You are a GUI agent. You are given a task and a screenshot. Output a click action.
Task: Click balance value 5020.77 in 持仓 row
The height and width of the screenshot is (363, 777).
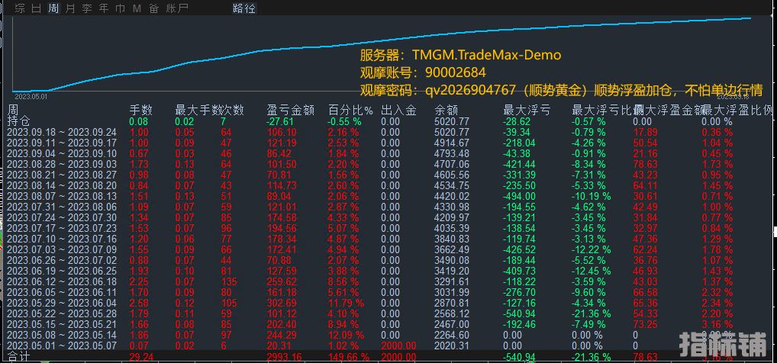click(x=451, y=121)
